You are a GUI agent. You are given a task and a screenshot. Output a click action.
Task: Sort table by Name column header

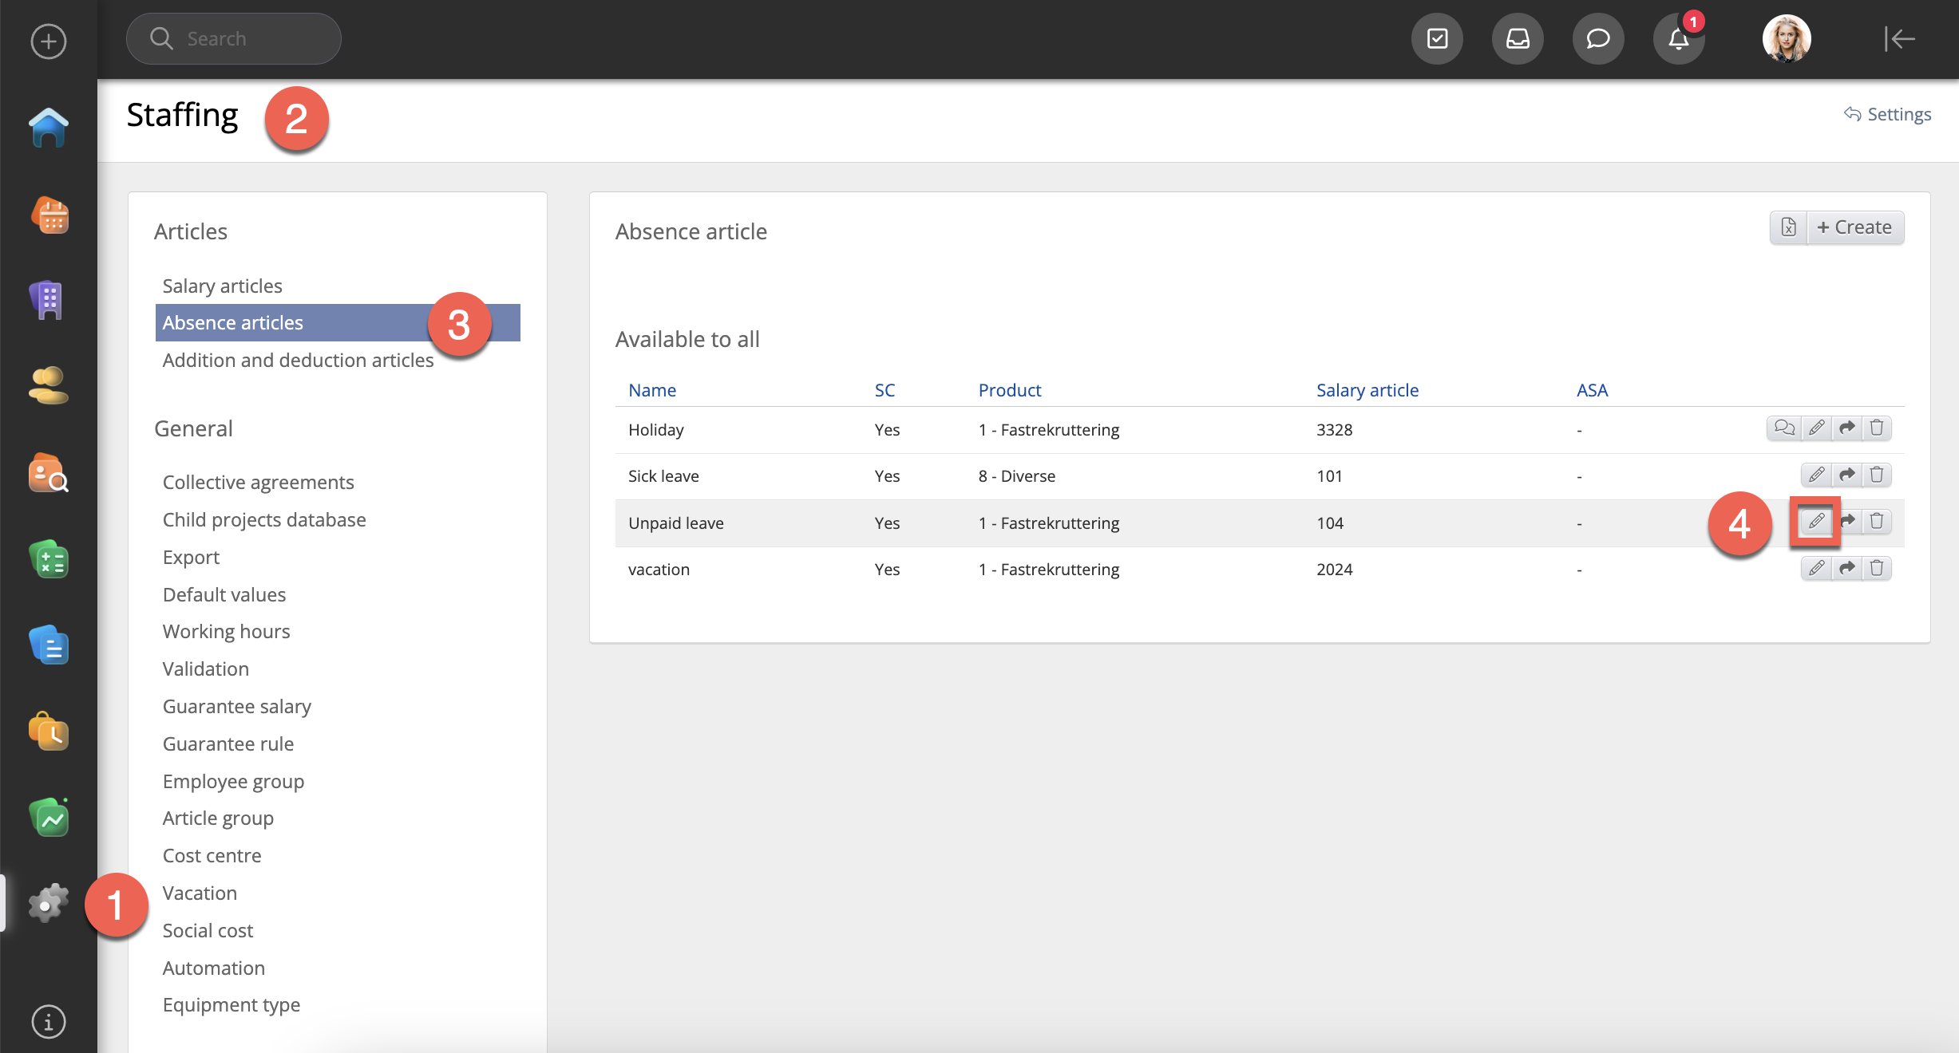pos(651,390)
